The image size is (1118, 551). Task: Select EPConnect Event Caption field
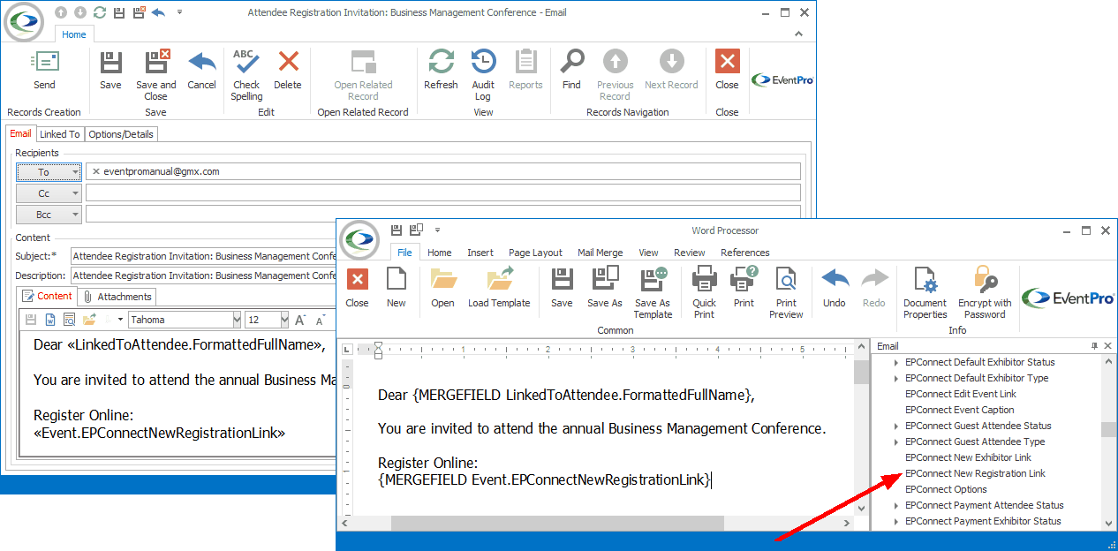coord(960,411)
